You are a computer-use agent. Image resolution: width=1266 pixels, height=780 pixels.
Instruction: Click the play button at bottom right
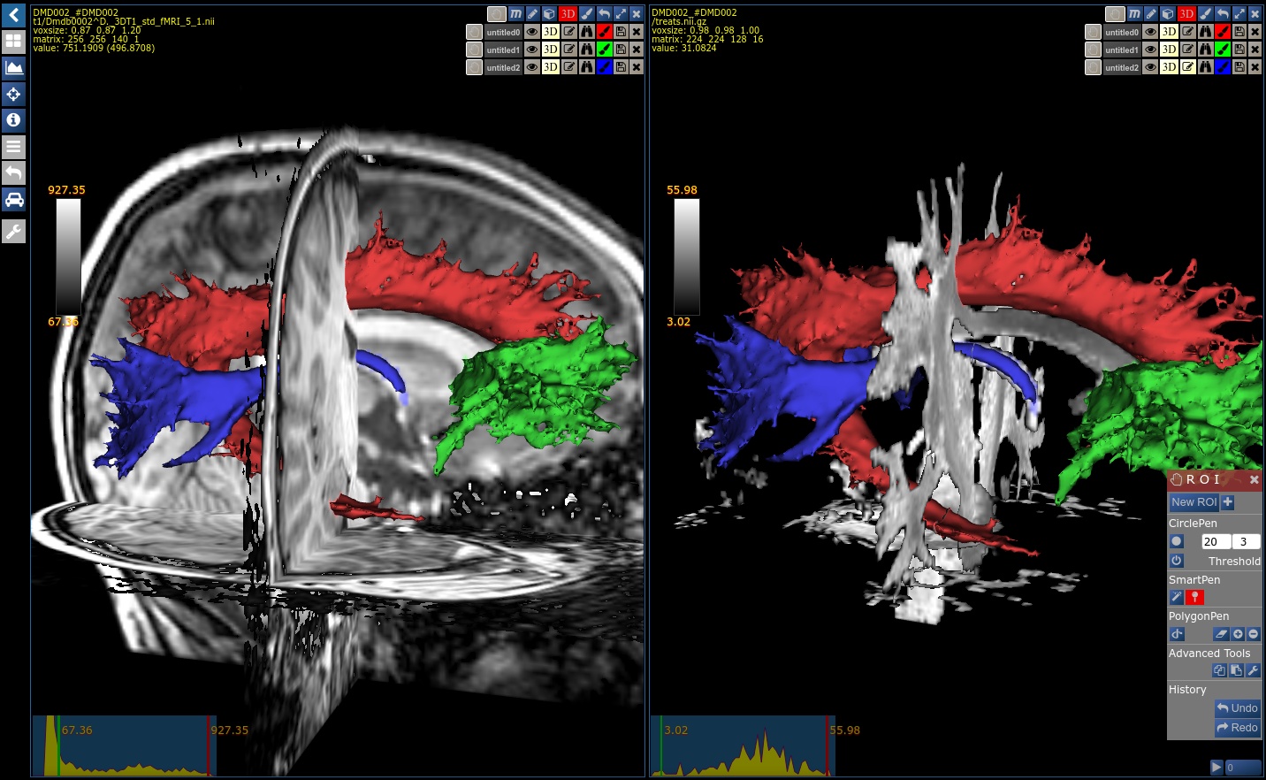(x=1216, y=767)
